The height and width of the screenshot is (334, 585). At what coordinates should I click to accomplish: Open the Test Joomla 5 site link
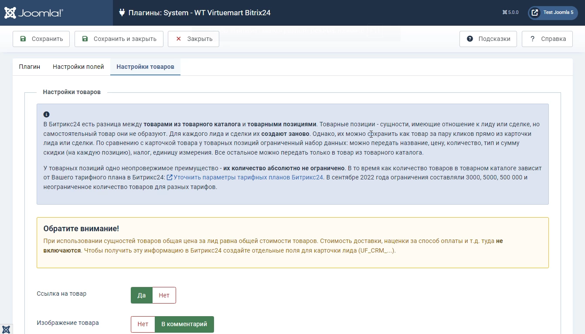pos(553,13)
